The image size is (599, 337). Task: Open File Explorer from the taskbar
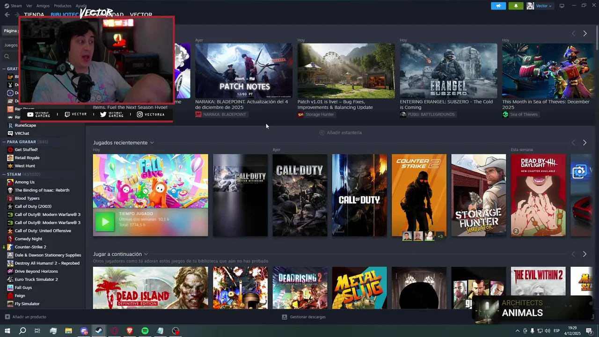click(68, 331)
